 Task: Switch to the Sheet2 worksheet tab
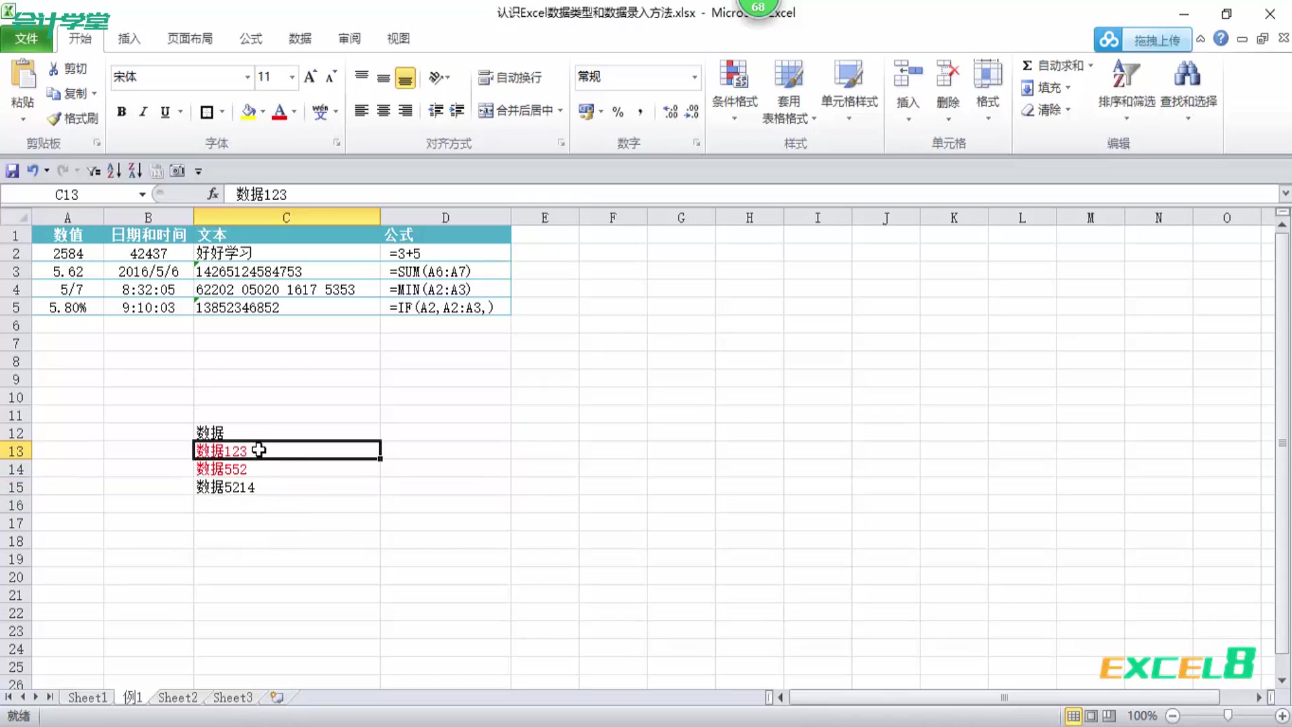pos(176,697)
